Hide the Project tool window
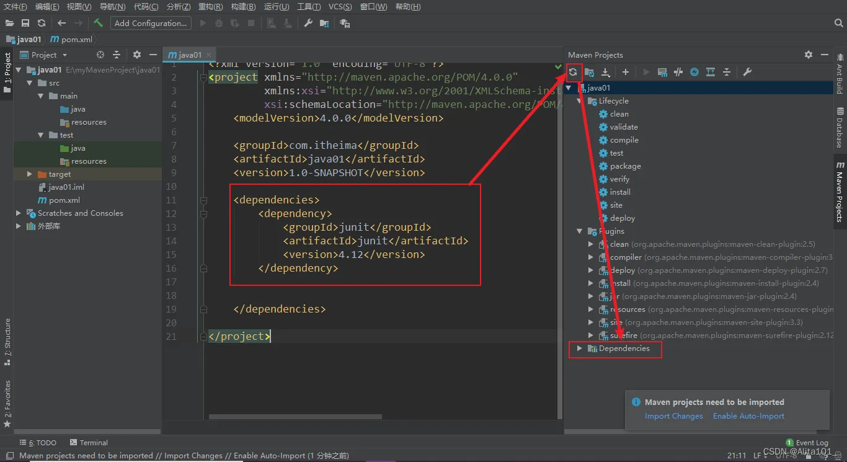Image resolution: width=847 pixels, height=462 pixels. point(153,55)
